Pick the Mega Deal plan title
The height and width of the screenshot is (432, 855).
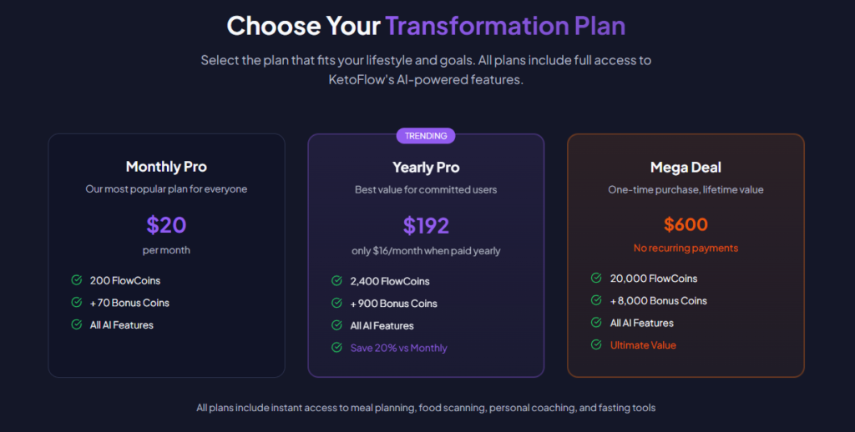click(686, 168)
